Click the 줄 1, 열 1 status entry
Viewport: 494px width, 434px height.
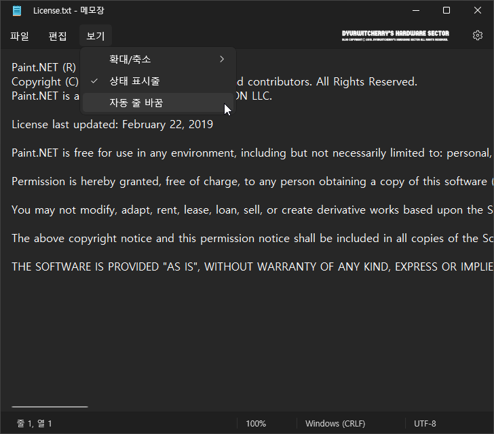(x=34, y=424)
